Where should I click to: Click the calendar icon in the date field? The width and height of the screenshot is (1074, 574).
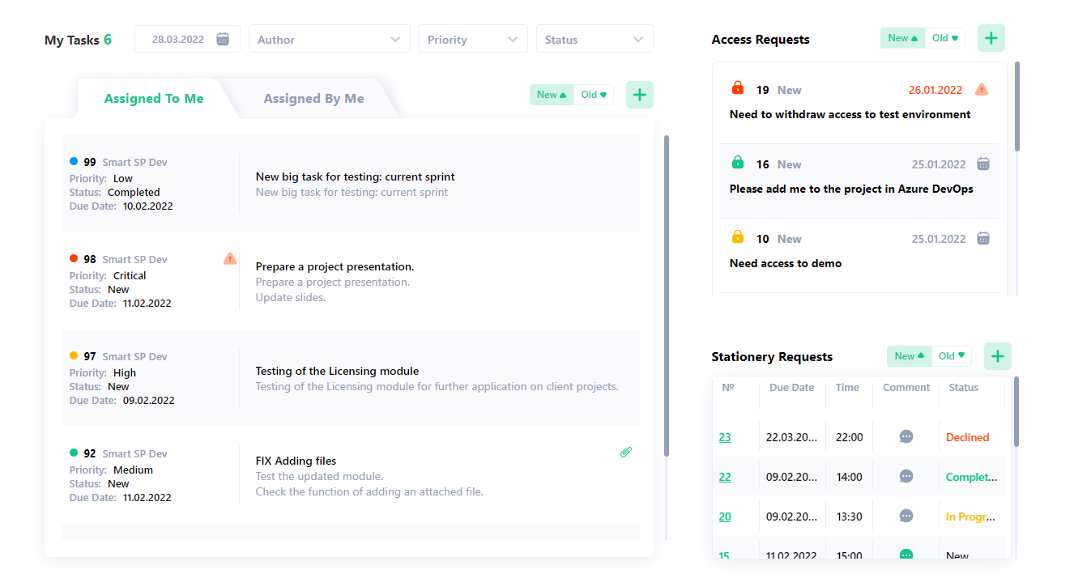(x=223, y=39)
